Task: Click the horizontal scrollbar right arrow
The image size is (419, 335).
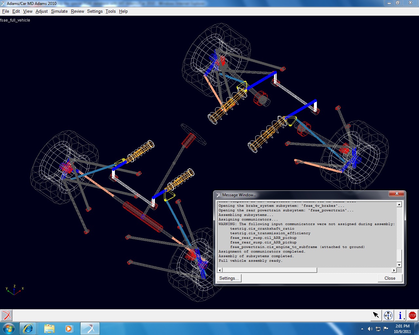Action: [x=394, y=270]
